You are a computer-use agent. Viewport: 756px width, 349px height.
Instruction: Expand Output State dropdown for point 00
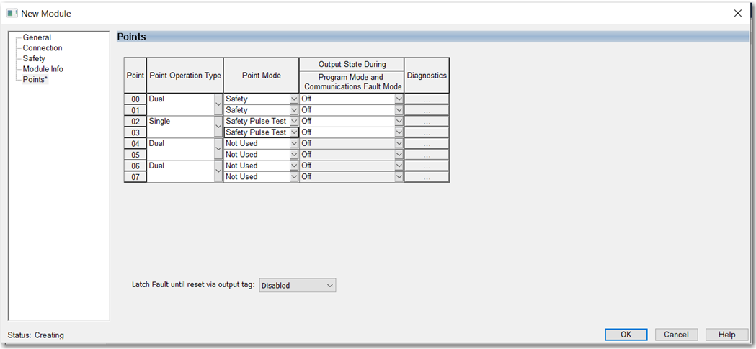click(399, 99)
